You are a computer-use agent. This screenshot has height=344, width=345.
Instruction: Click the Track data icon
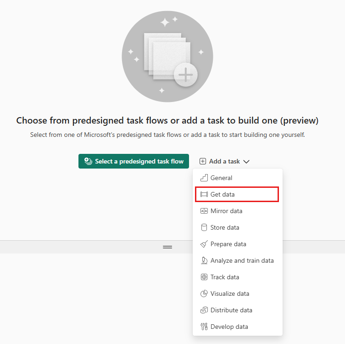click(x=204, y=277)
